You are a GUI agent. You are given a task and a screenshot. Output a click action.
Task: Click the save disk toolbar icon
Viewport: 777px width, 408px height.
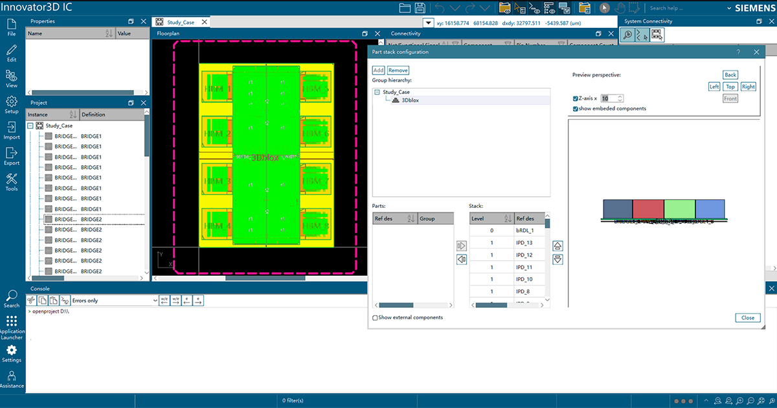tap(420, 8)
